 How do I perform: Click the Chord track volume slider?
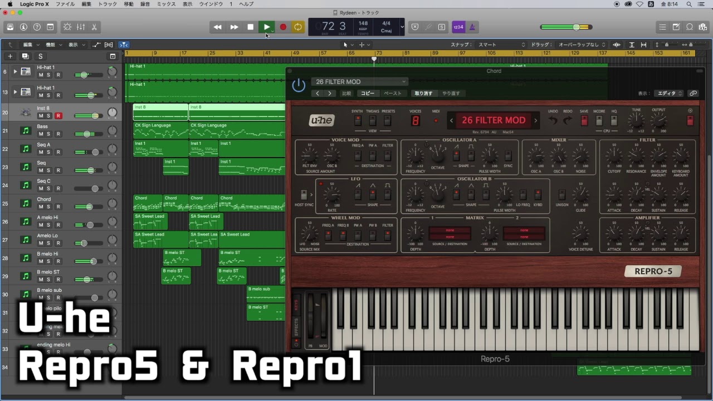point(89,207)
